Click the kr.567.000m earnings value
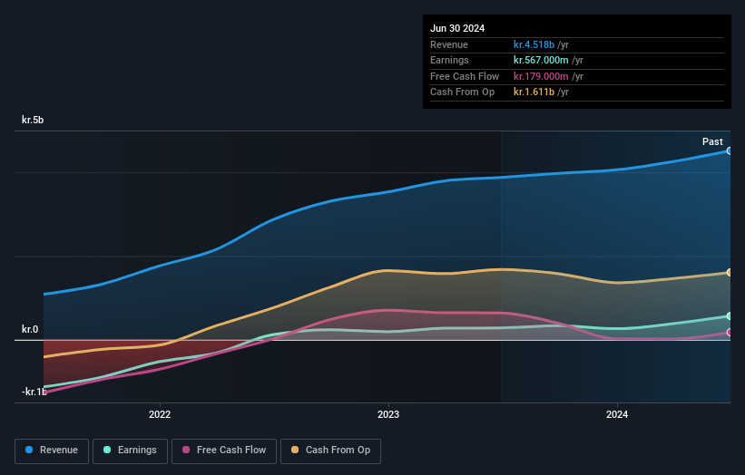This screenshot has width=745, height=475. tap(541, 60)
